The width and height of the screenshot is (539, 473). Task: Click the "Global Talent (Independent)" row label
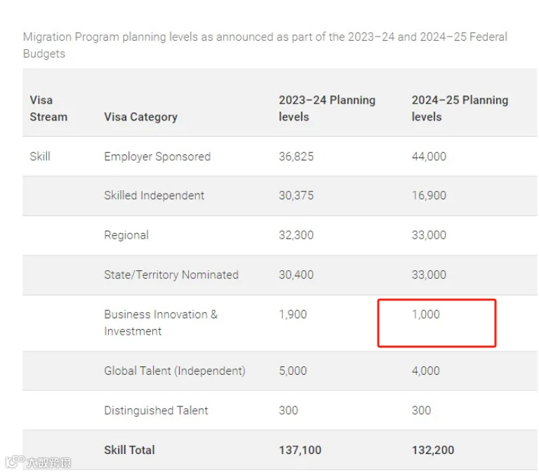(175, 371)
